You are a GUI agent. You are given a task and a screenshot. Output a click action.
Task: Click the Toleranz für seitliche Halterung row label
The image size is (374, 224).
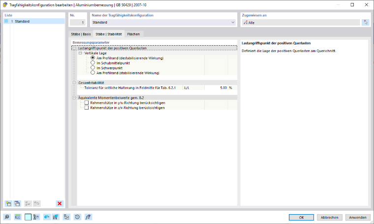(x=130, y=87)
